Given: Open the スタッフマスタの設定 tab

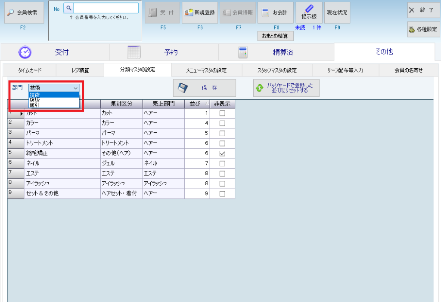Looking at the screenshot, I should 277,70.
